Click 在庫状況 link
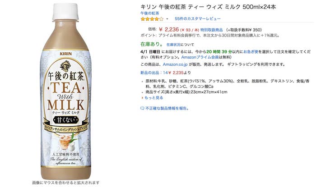 click(173, 45)
